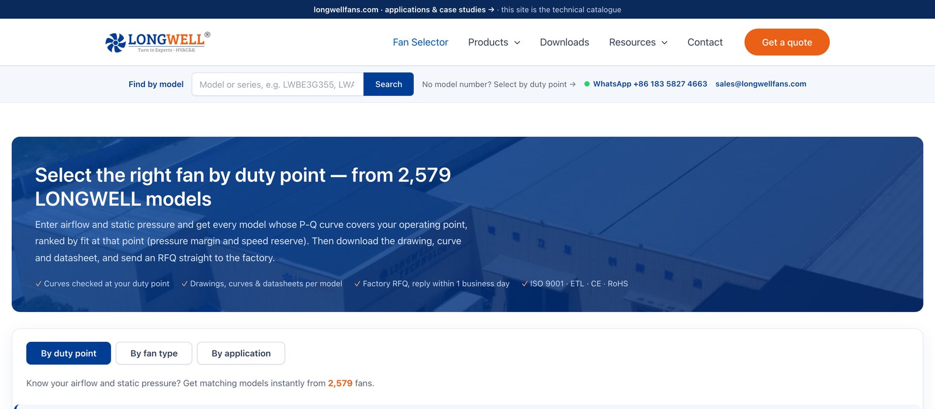935x409 pixels.
Task: Go to the Contact page
Action: click(x=705, y=42)
